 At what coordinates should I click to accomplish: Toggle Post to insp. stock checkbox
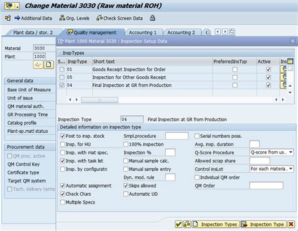(x=63, y=136)
